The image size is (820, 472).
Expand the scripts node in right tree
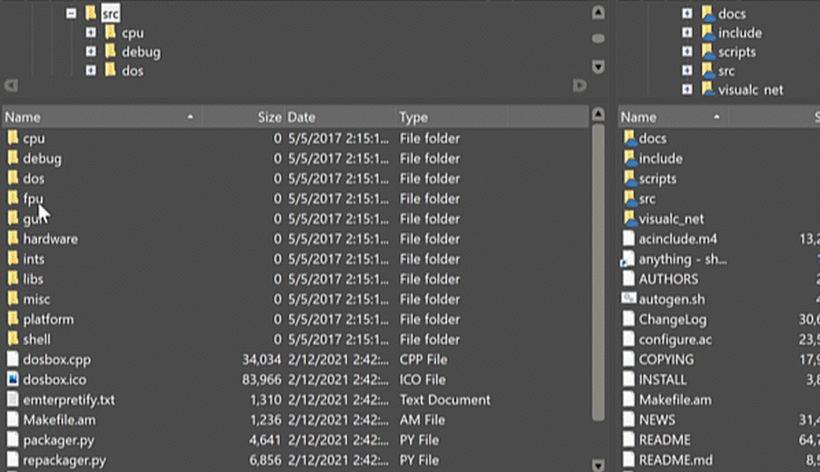pos(687,52)
